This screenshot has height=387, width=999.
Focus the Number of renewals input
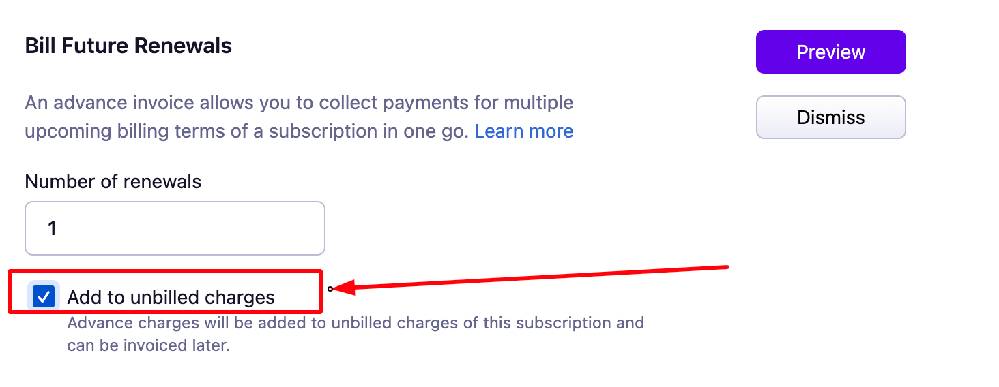[175, 228]
